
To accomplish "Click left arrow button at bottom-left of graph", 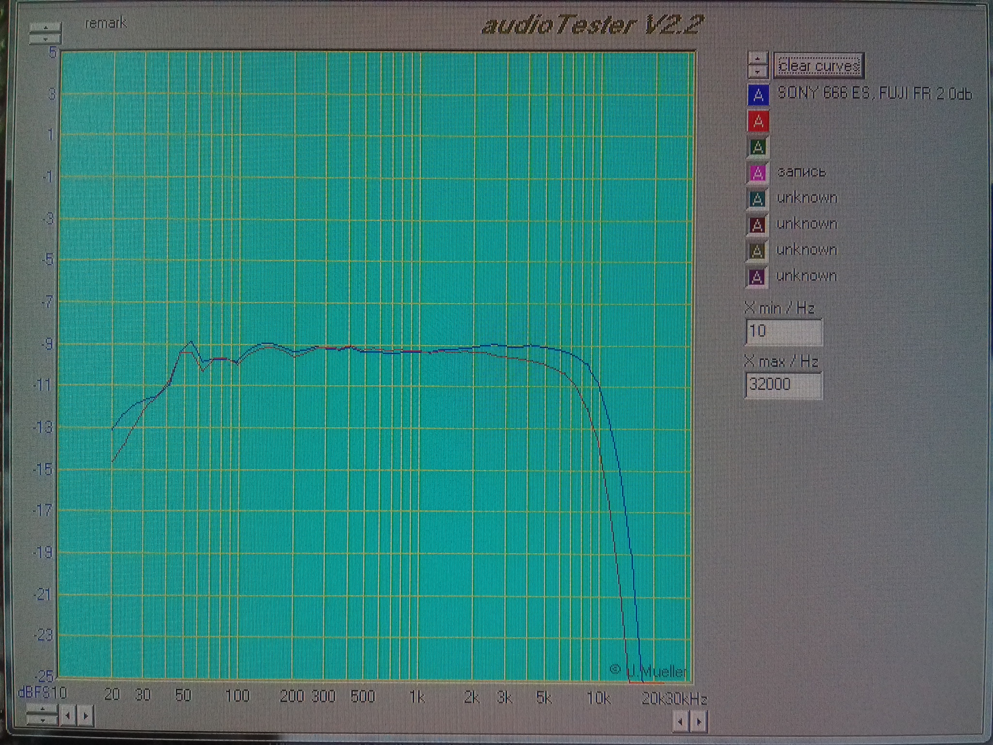I will click(68, 715).
